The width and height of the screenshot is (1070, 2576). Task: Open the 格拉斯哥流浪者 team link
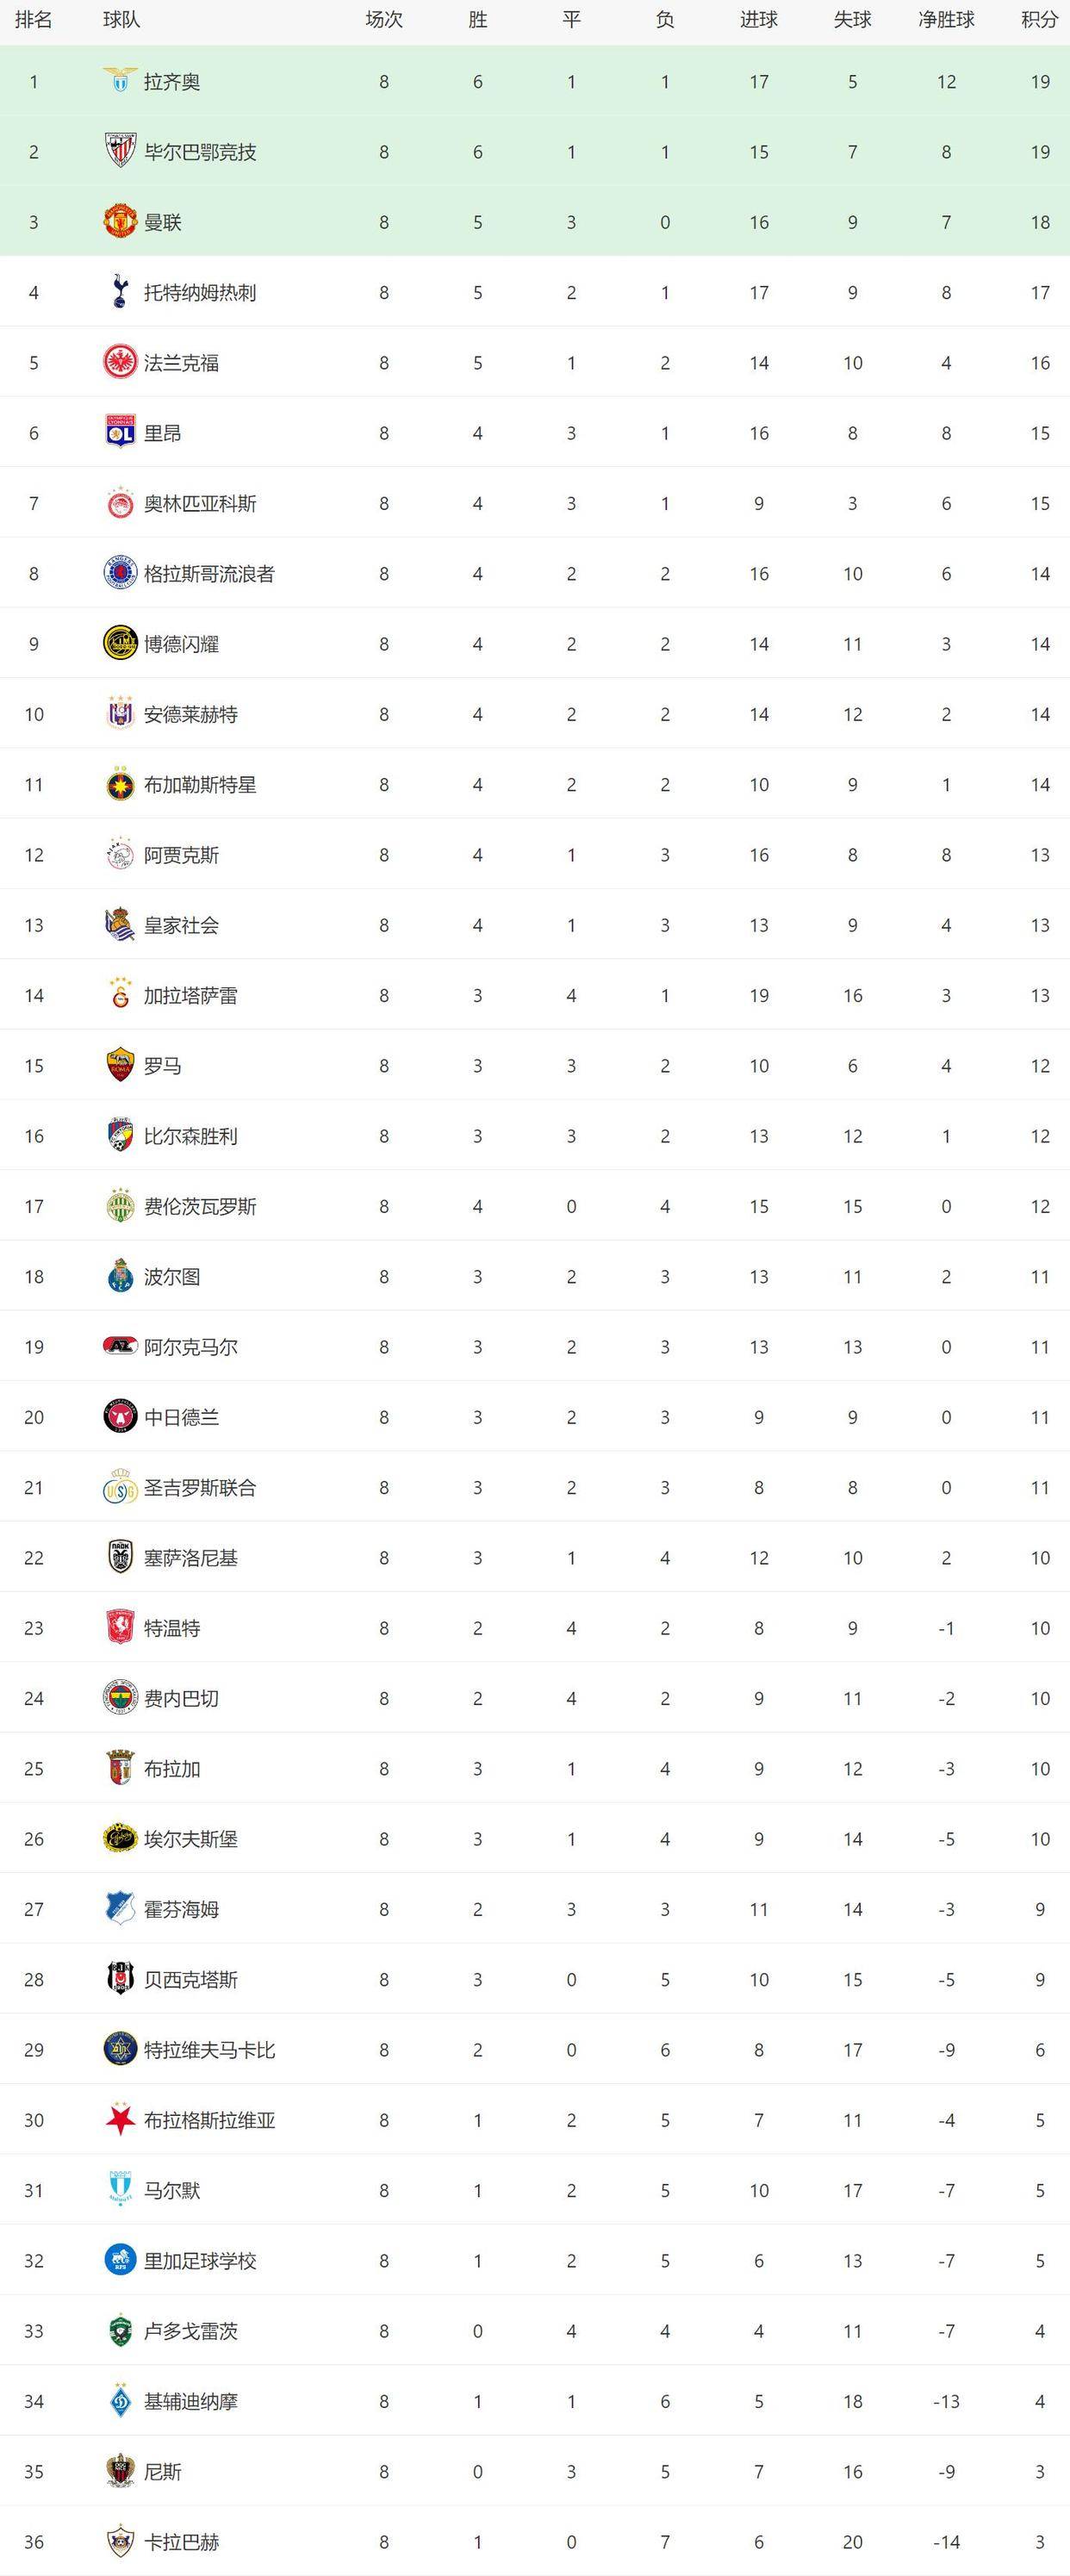[209, 574]
